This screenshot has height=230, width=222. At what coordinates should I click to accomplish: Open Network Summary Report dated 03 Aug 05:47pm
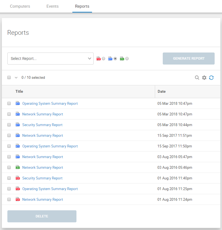[x=43, y=157]
